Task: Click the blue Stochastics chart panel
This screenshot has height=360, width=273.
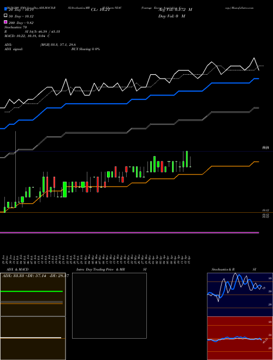Action: pyautogui.click(x=240, y=295)
